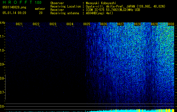The image size is (177, 112).
Task: Click the meteor count value 20
Action: 41,13
